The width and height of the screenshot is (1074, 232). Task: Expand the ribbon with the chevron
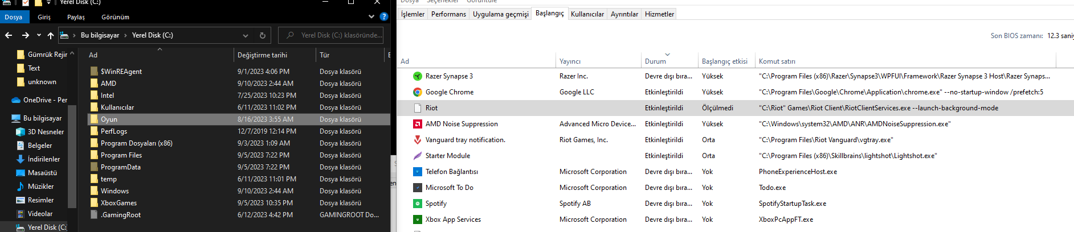point(371,17)
